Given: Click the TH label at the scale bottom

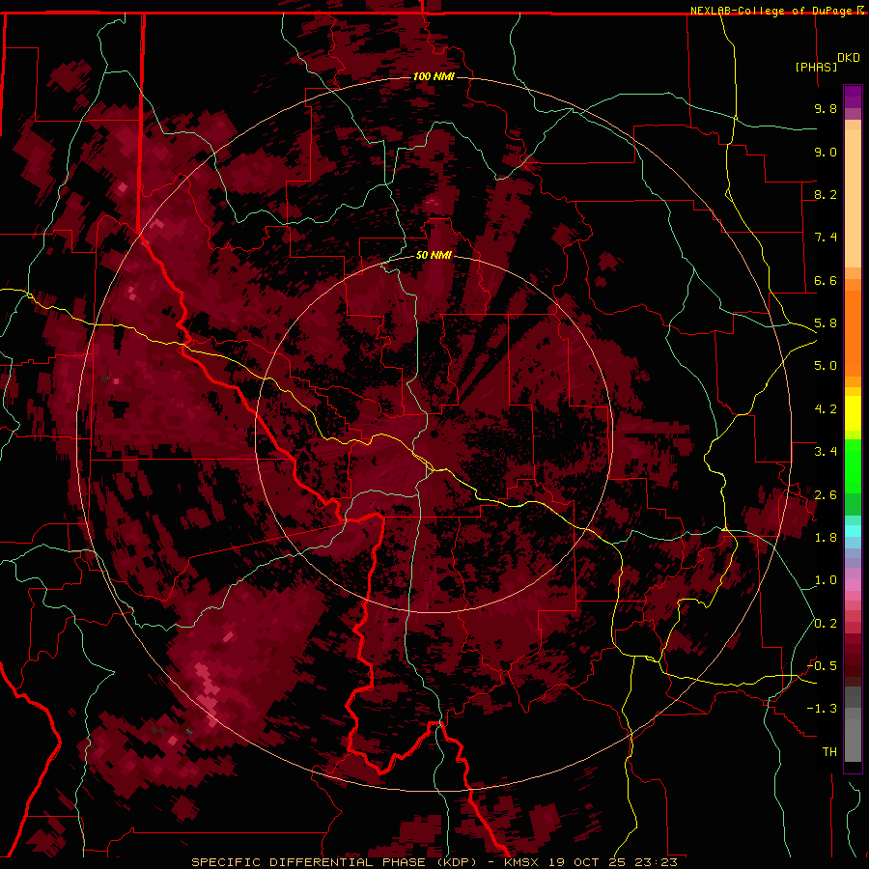Looking at the screenshot, I should click(x=829, y=752).
